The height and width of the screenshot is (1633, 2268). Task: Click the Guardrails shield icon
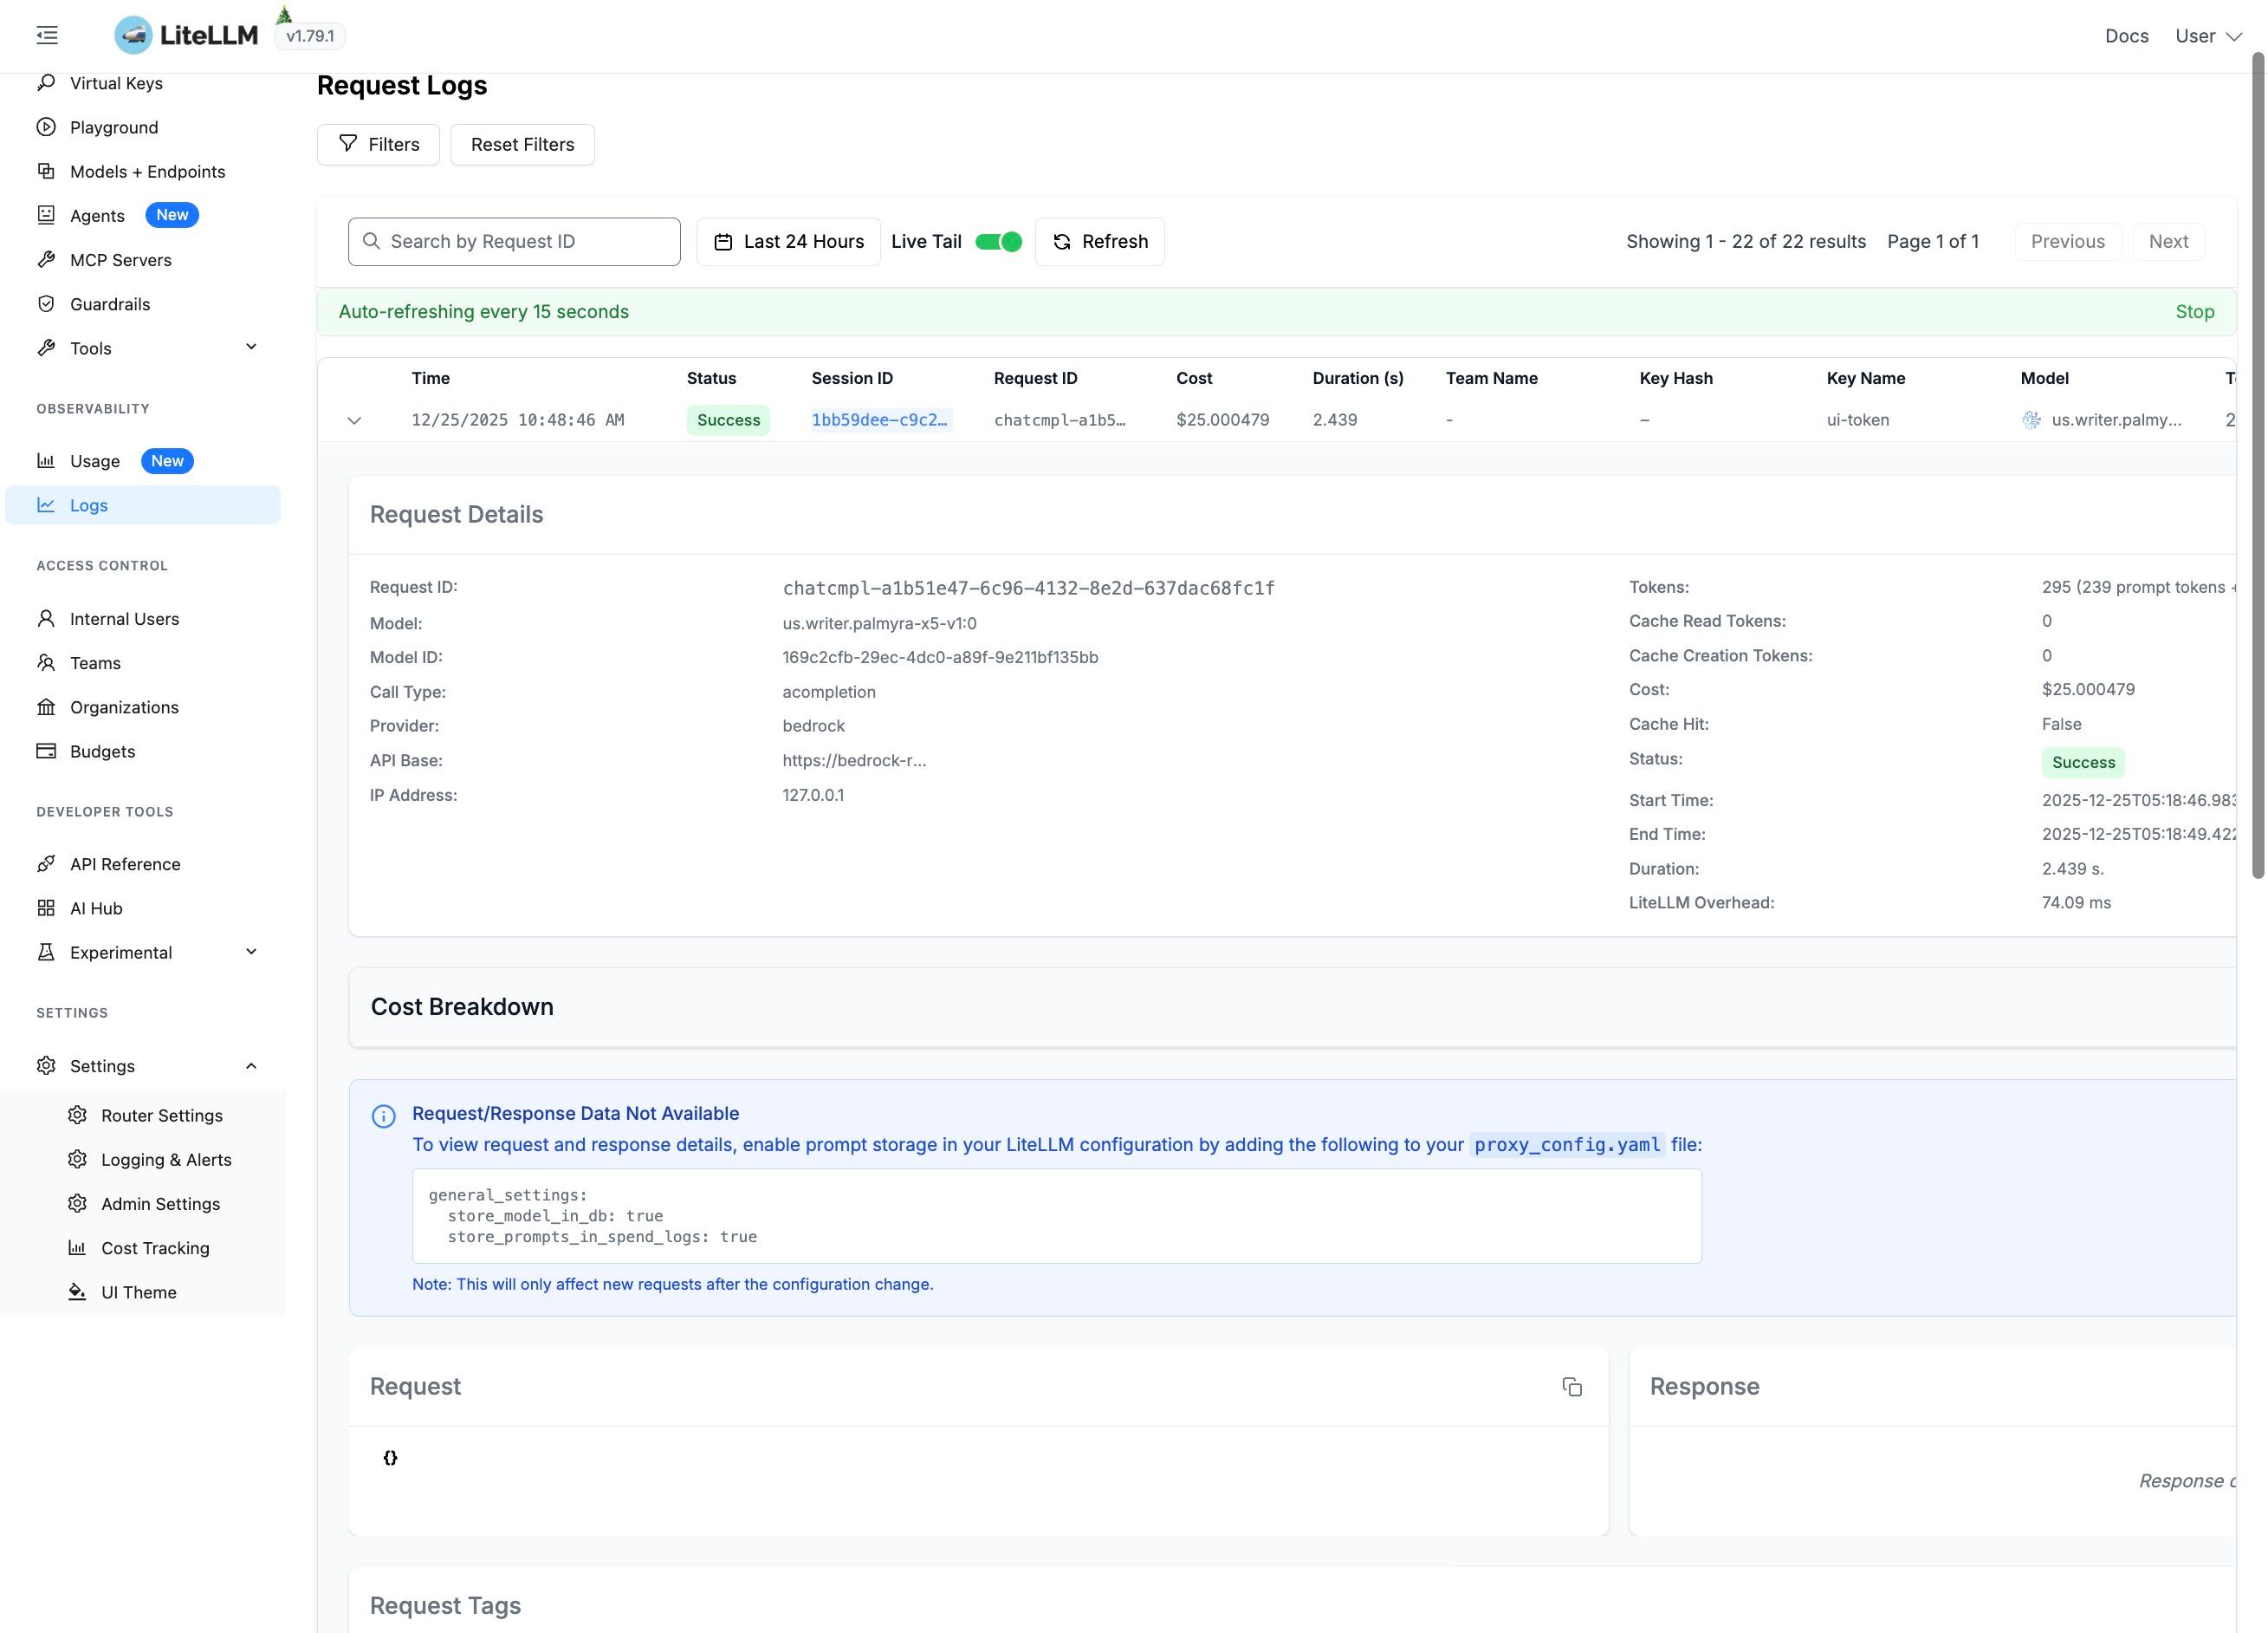pyautogui.click(x=46, y=304)
